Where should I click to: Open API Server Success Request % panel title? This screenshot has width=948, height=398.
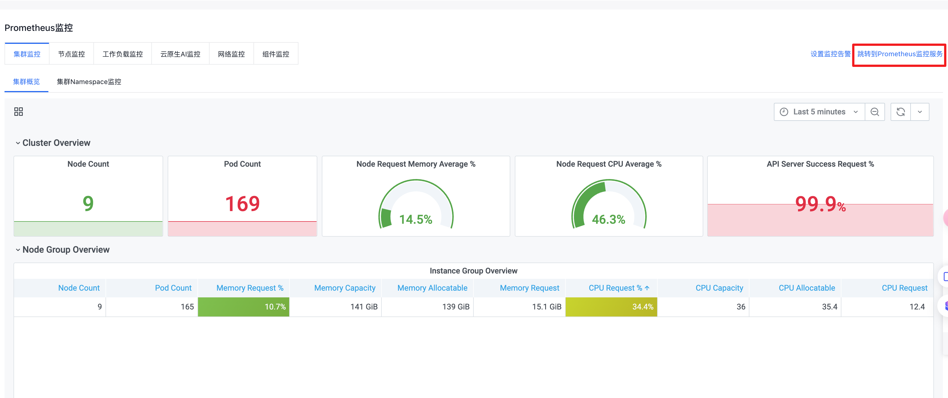820,164
